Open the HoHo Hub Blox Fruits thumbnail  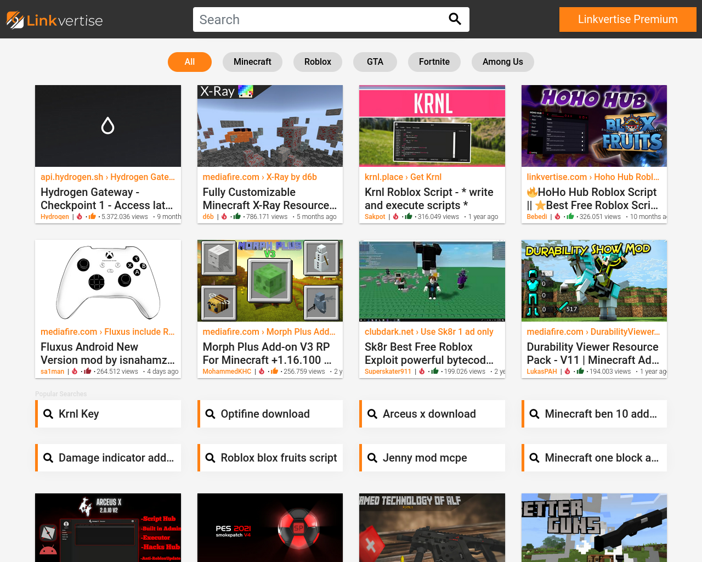point(594,126)
